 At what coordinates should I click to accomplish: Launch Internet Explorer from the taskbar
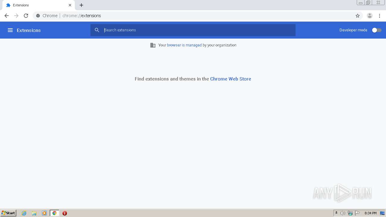[24, 213]
